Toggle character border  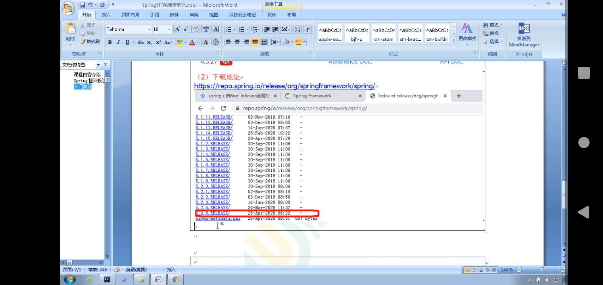[x=216, y=29]
